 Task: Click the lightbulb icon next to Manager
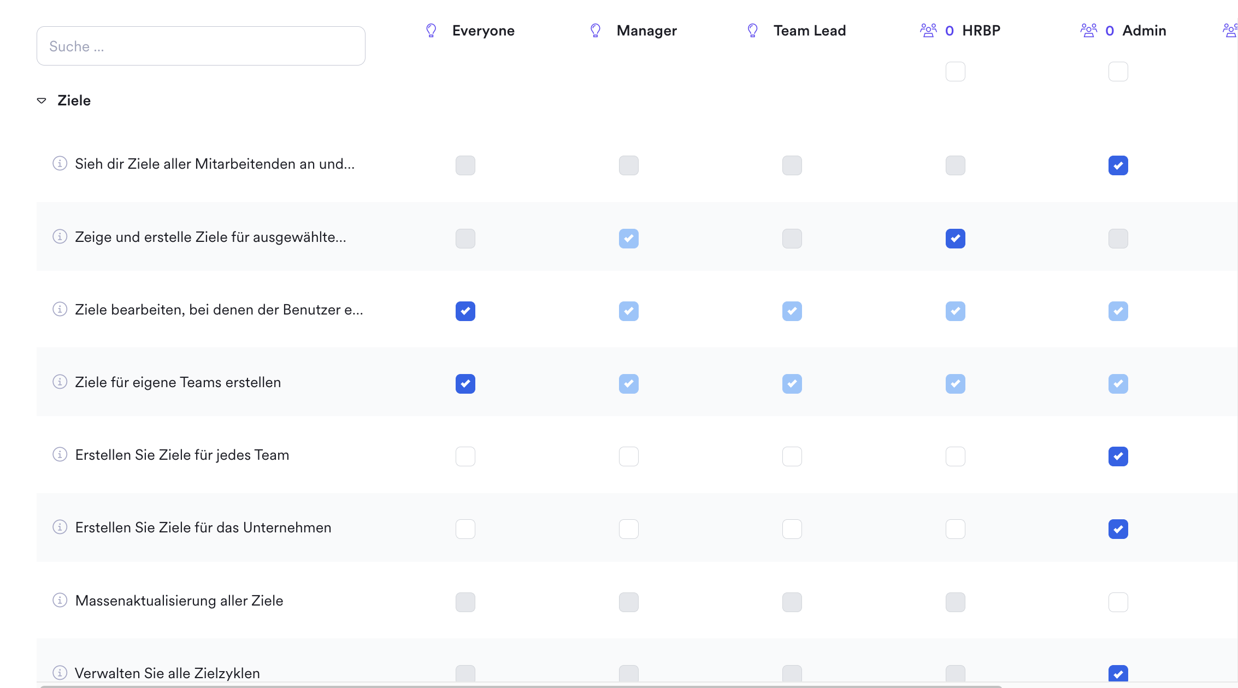point(596,31)
